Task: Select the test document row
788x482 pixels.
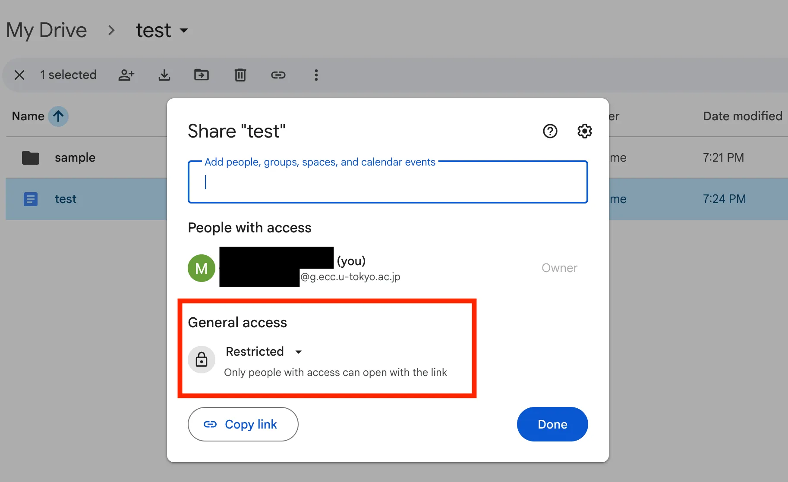Action: [86, 199]
